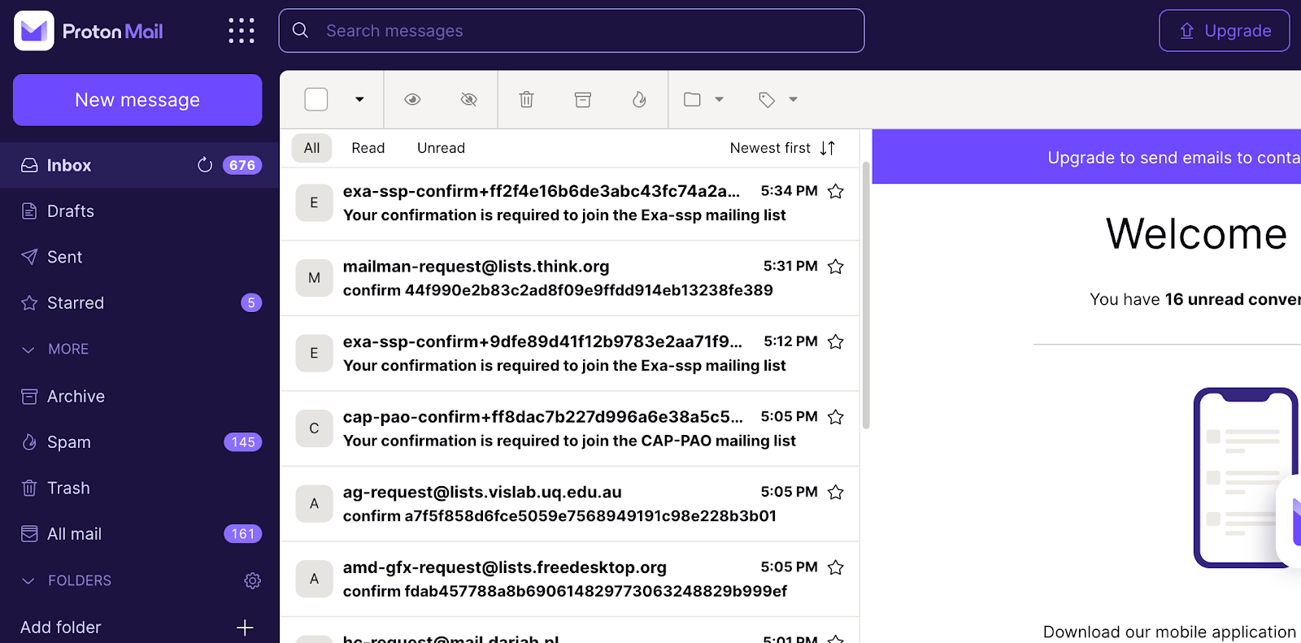Select the Read filter tab
Screen dimensions: 1301x643
(x=368, y=148)
